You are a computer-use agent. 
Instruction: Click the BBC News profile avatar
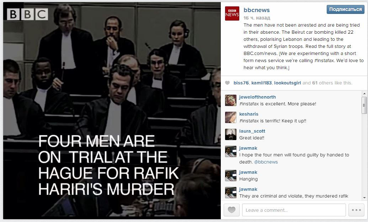pos(232,13)
